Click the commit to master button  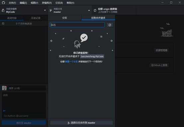click(x=24, y=123)
